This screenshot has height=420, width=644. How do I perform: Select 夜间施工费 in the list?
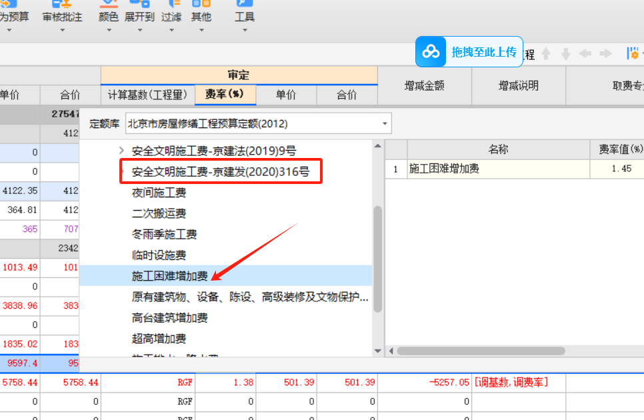coord(159,193)
